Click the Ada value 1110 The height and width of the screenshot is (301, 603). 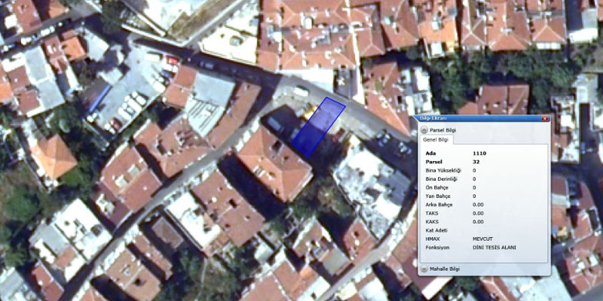(479, 153)
